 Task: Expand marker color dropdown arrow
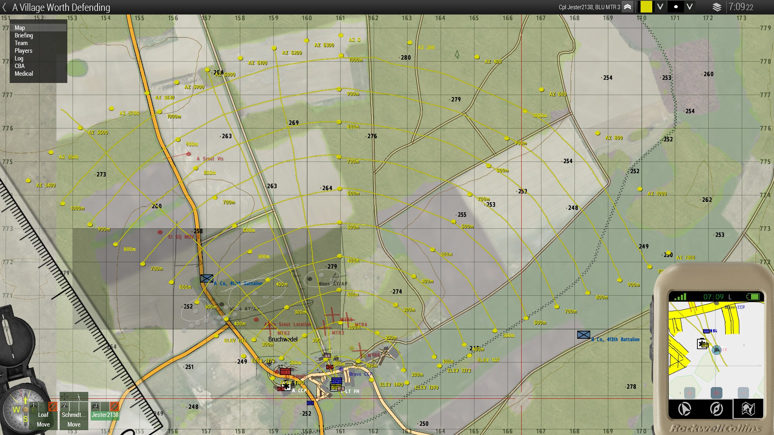(x=660, y=7)
